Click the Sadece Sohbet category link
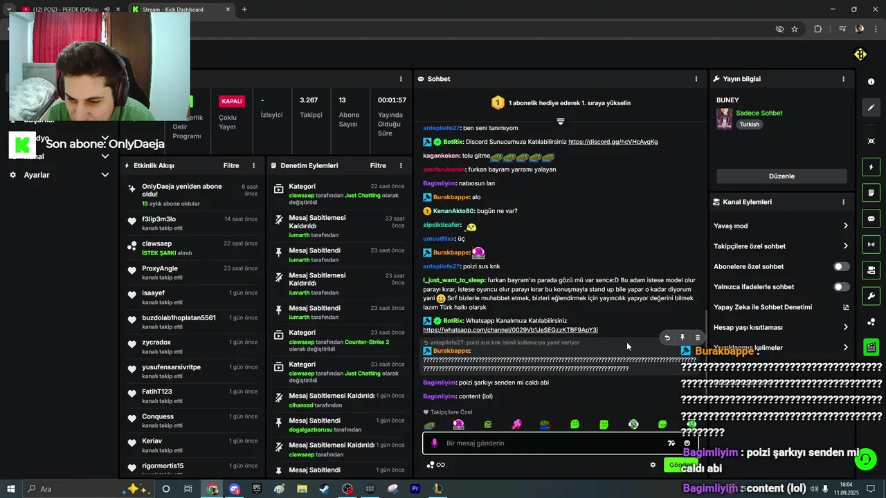The image size is (886, 498). pos(759,113)
